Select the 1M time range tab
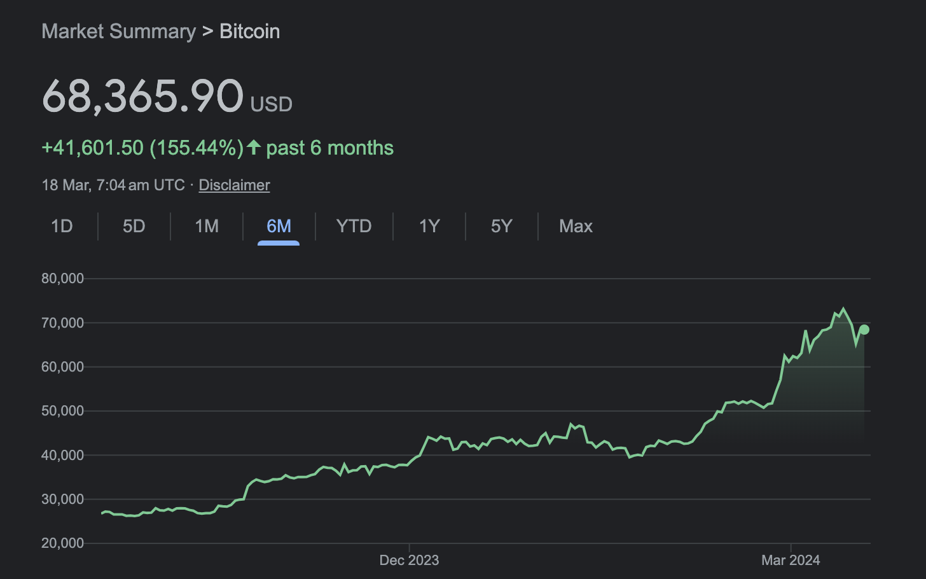 point(207,227)
